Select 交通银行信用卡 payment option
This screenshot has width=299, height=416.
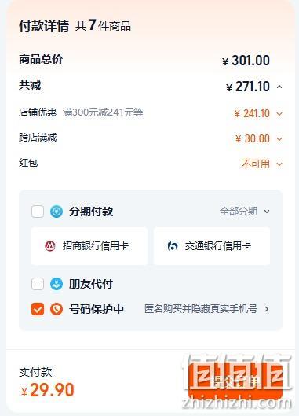pyautogui.click(x=212, y=246)
